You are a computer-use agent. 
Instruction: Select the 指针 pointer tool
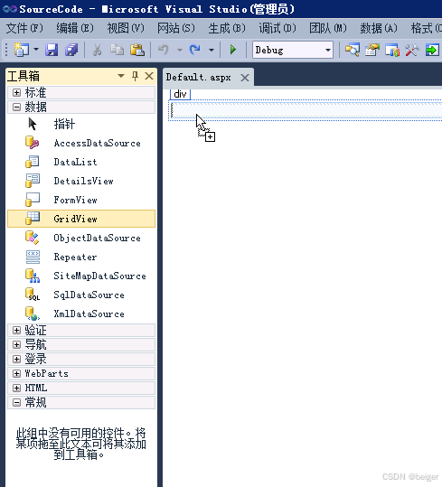pyautogui.click(x=81, y=124)
